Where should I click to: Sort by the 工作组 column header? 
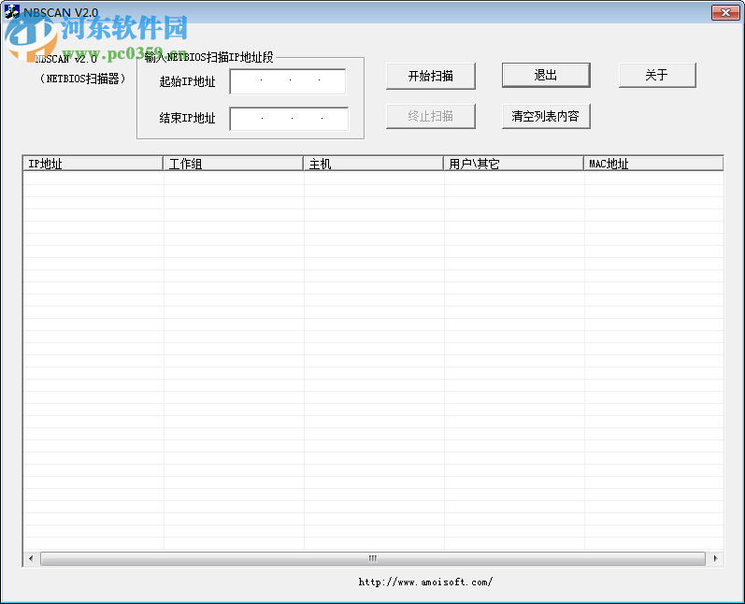[233, 164]
